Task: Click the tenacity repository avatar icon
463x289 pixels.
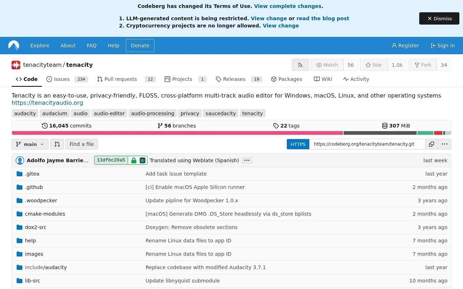Action: (16, 65)
